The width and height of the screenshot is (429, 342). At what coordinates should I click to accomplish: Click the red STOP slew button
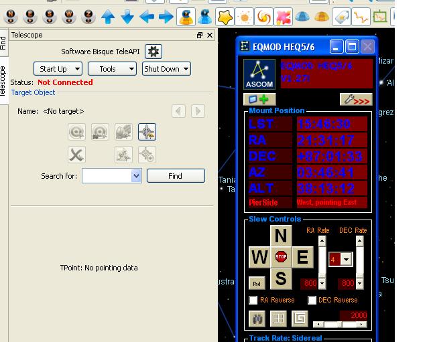pos(281,257)
